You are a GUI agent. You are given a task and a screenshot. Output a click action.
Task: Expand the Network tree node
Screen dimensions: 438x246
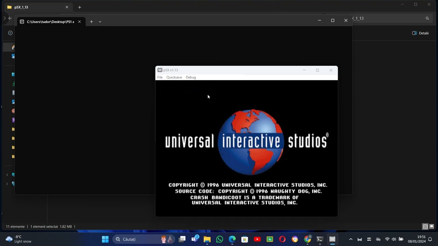[x=7, y=184]
